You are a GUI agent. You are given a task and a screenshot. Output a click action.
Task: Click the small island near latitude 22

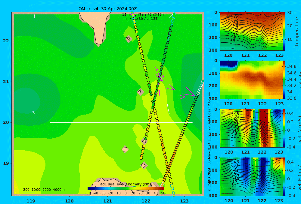click(x=129, y=39)
